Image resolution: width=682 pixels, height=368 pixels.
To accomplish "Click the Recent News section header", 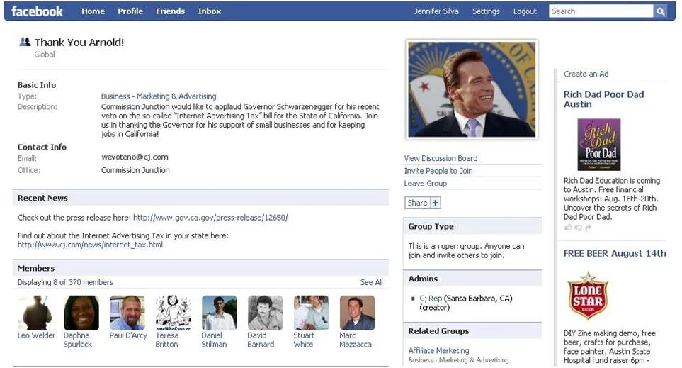I will tap(200, 198).
